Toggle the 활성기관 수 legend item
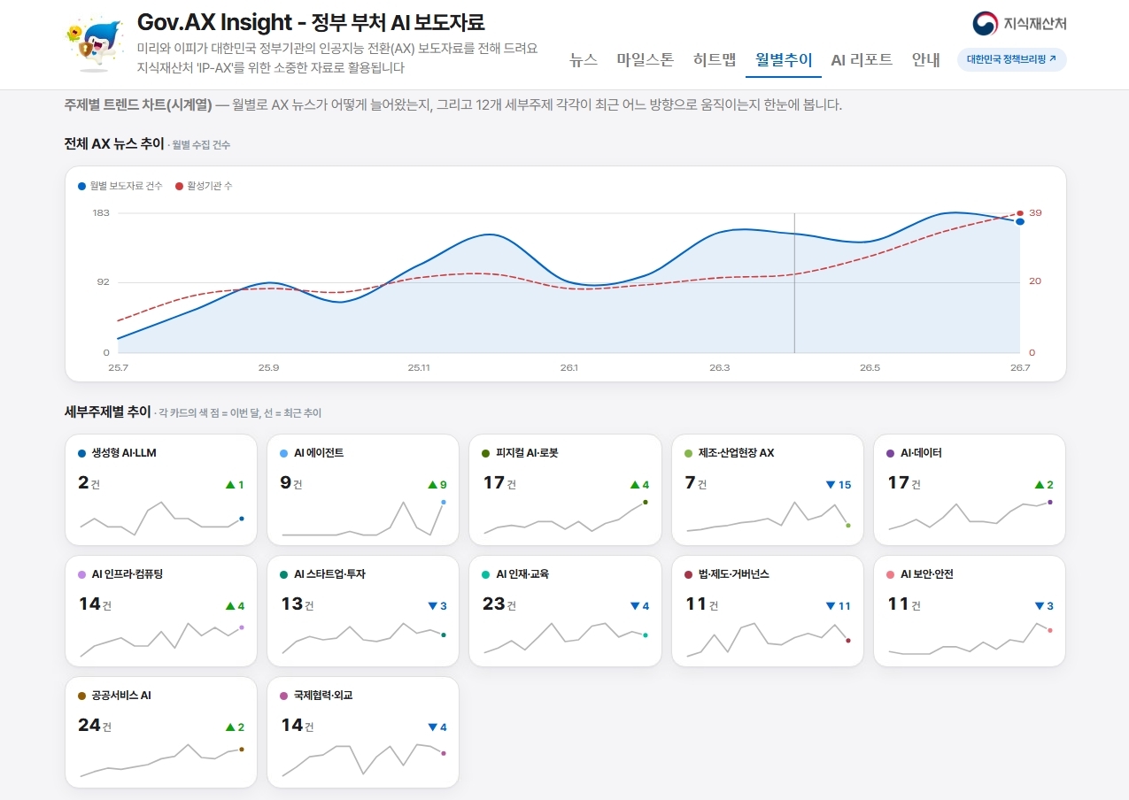 [x=204, y=186]
